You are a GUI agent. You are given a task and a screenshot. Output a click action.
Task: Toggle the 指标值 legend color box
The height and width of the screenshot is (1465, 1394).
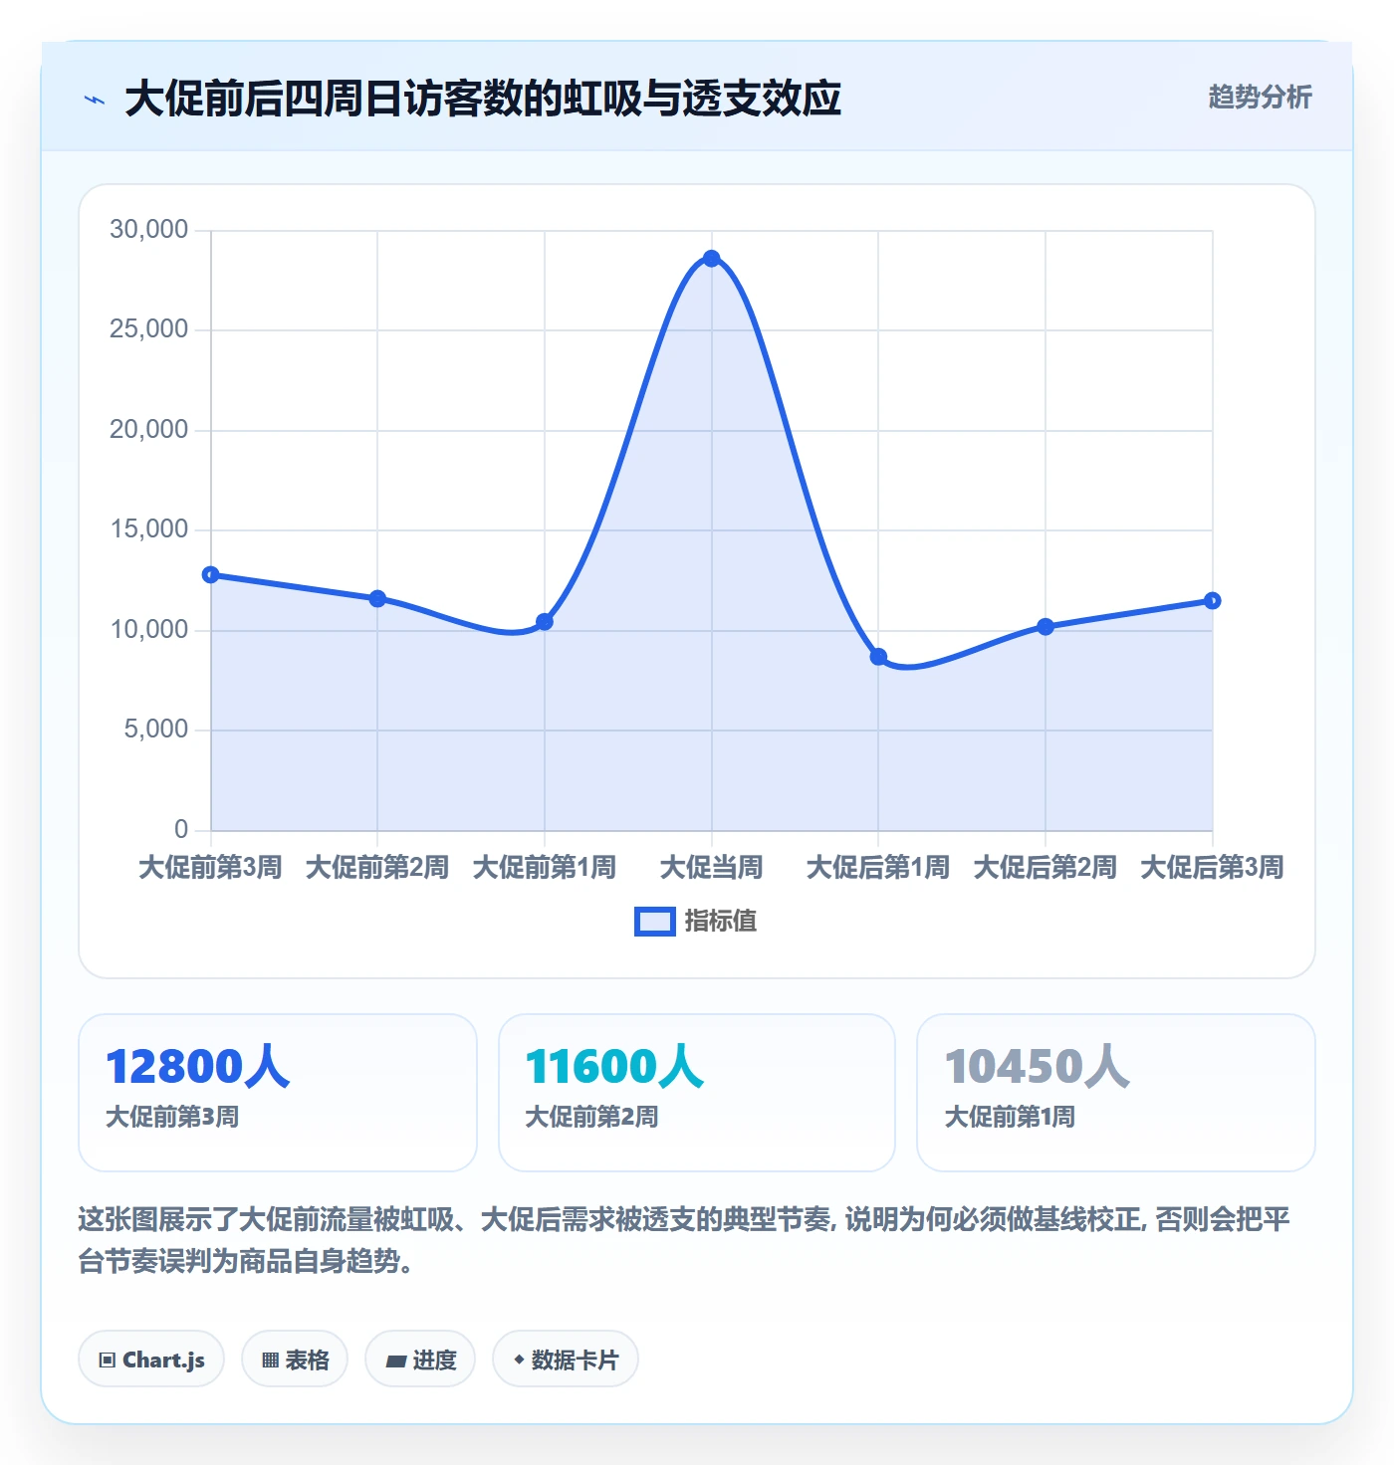point(655,922)
